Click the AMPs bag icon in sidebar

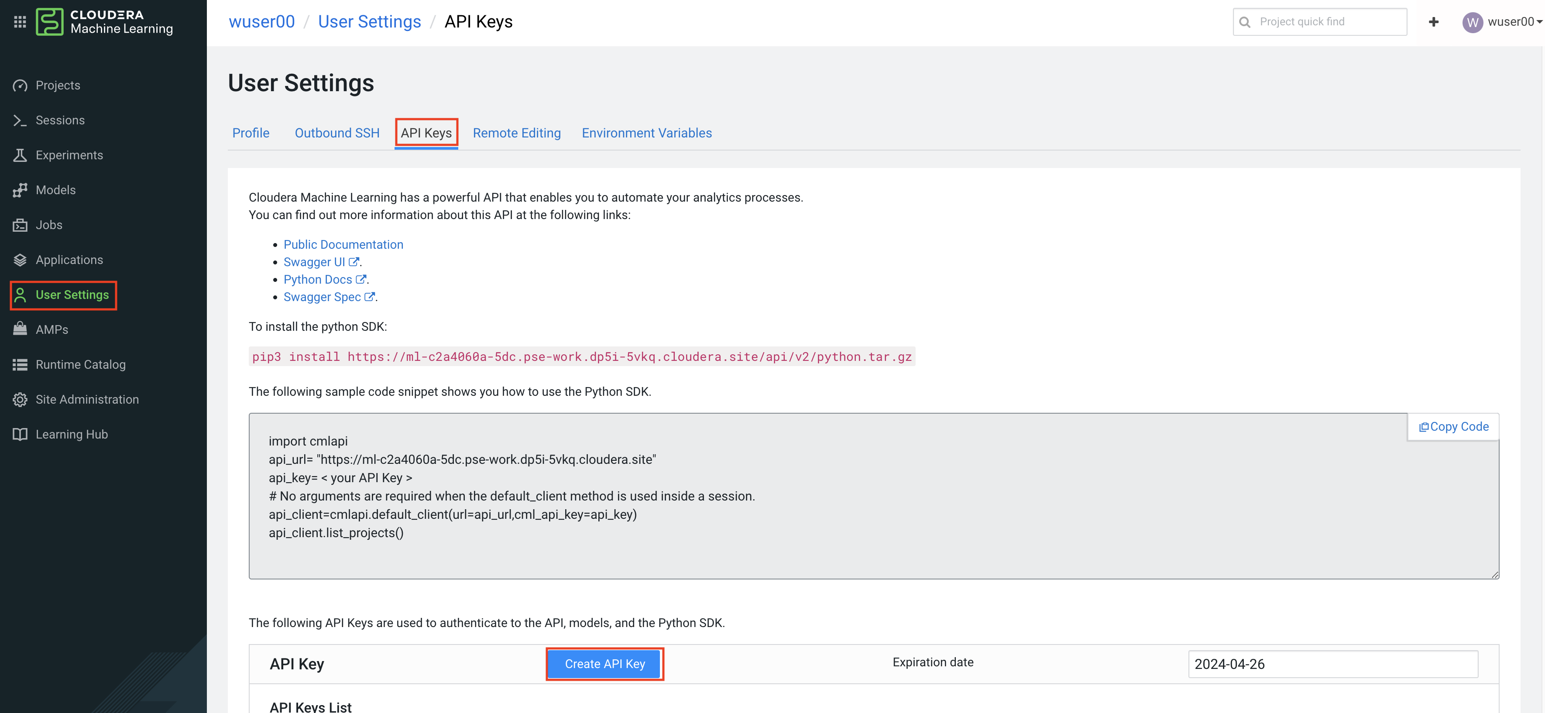(x=20, y=329)
